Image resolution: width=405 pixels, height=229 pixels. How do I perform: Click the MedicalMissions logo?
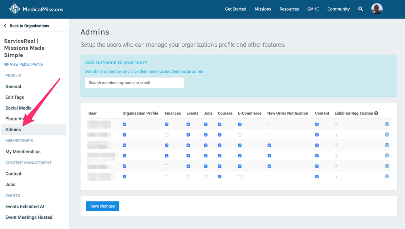(36, 9)
